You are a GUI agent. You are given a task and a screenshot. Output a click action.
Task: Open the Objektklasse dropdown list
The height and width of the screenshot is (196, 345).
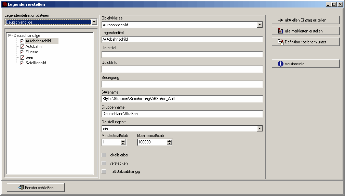260,25
